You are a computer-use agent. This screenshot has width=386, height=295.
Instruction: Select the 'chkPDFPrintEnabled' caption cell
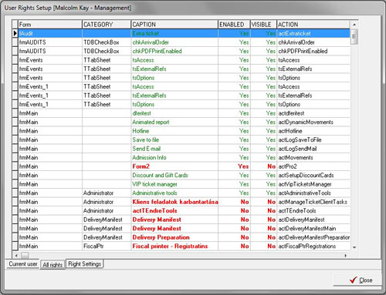coord(174,51)
